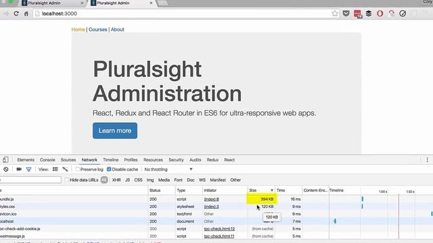Toggle the capture screenshots camera icon
The width and height of the screenshot is (433, 243).
[x=19, y=169]
